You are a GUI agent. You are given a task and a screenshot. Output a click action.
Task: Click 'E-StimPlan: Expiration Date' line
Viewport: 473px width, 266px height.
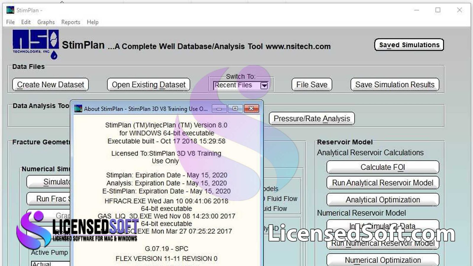tap(166, 191)
